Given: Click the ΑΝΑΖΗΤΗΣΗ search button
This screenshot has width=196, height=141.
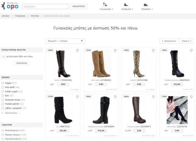Looking at the screenshot, I should (x=79, y=6).
